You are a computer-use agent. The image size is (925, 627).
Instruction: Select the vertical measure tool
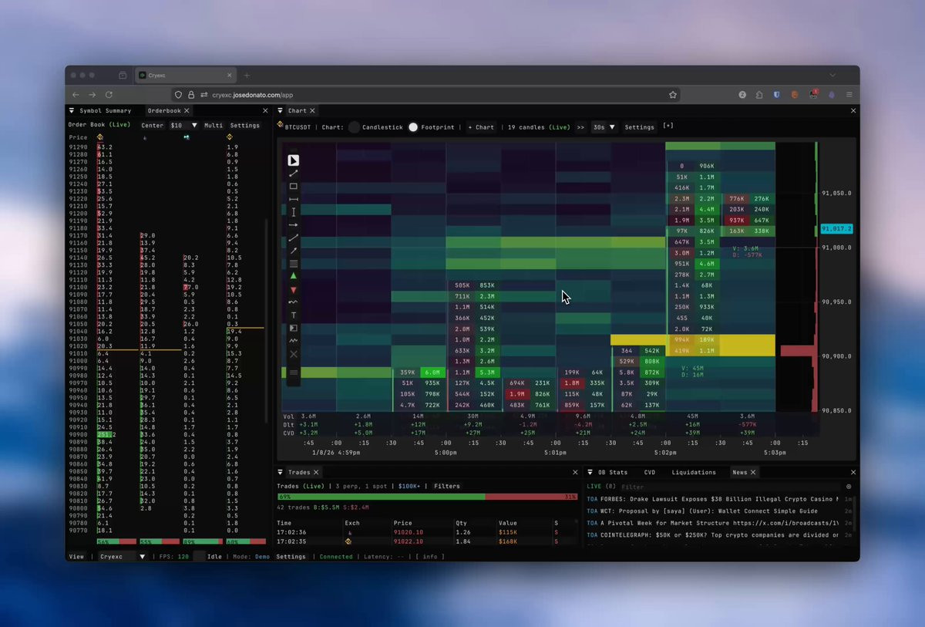click(294, 212)
